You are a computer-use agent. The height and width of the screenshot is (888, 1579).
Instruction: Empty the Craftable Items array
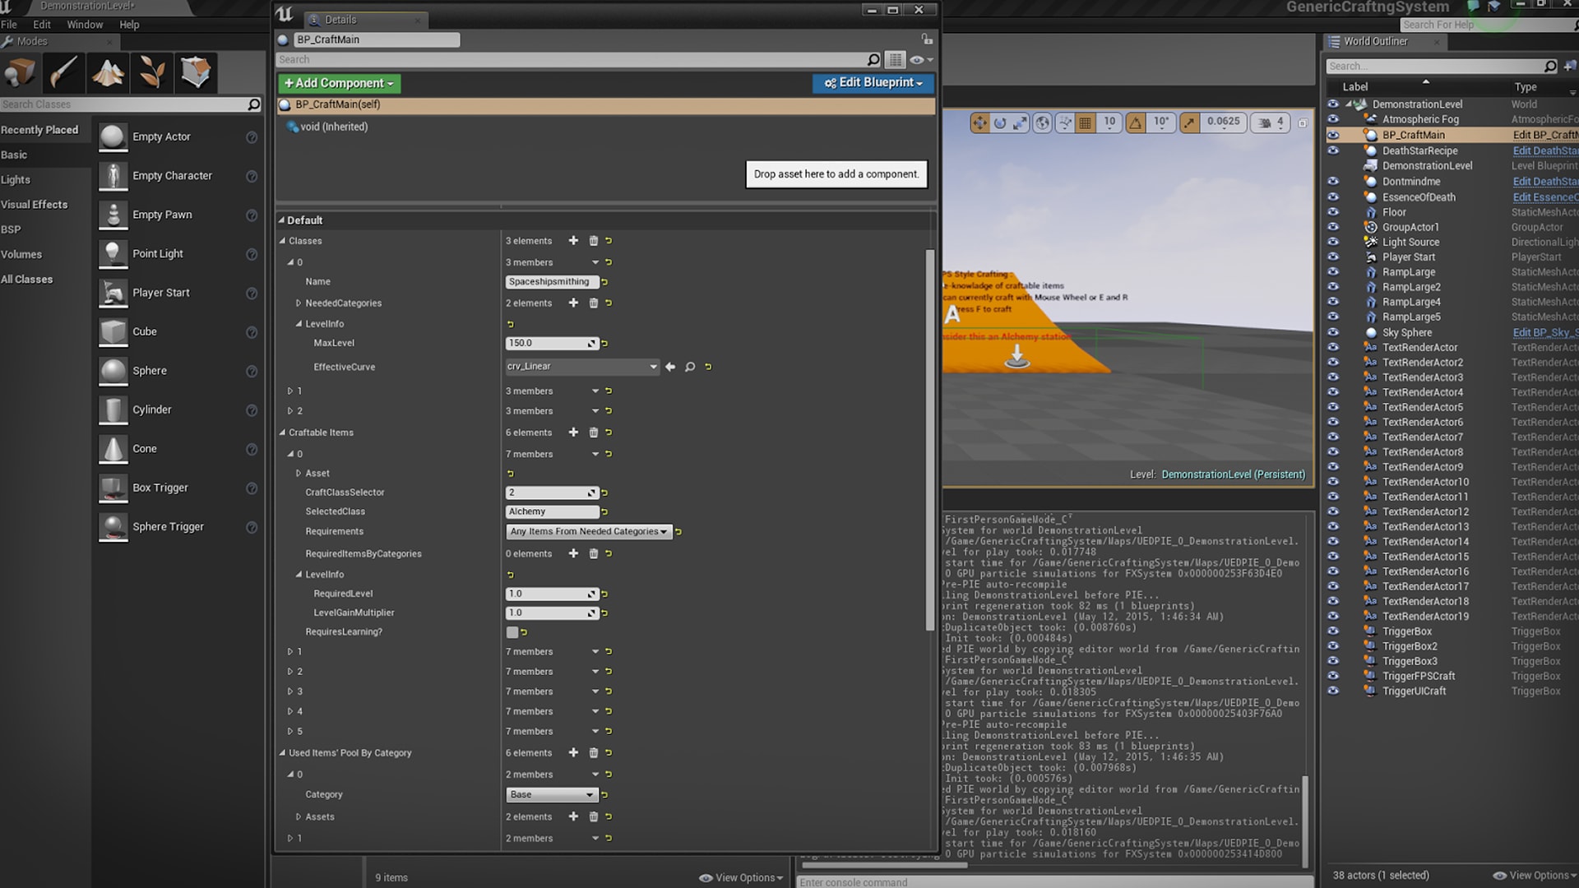coord(594,432)
